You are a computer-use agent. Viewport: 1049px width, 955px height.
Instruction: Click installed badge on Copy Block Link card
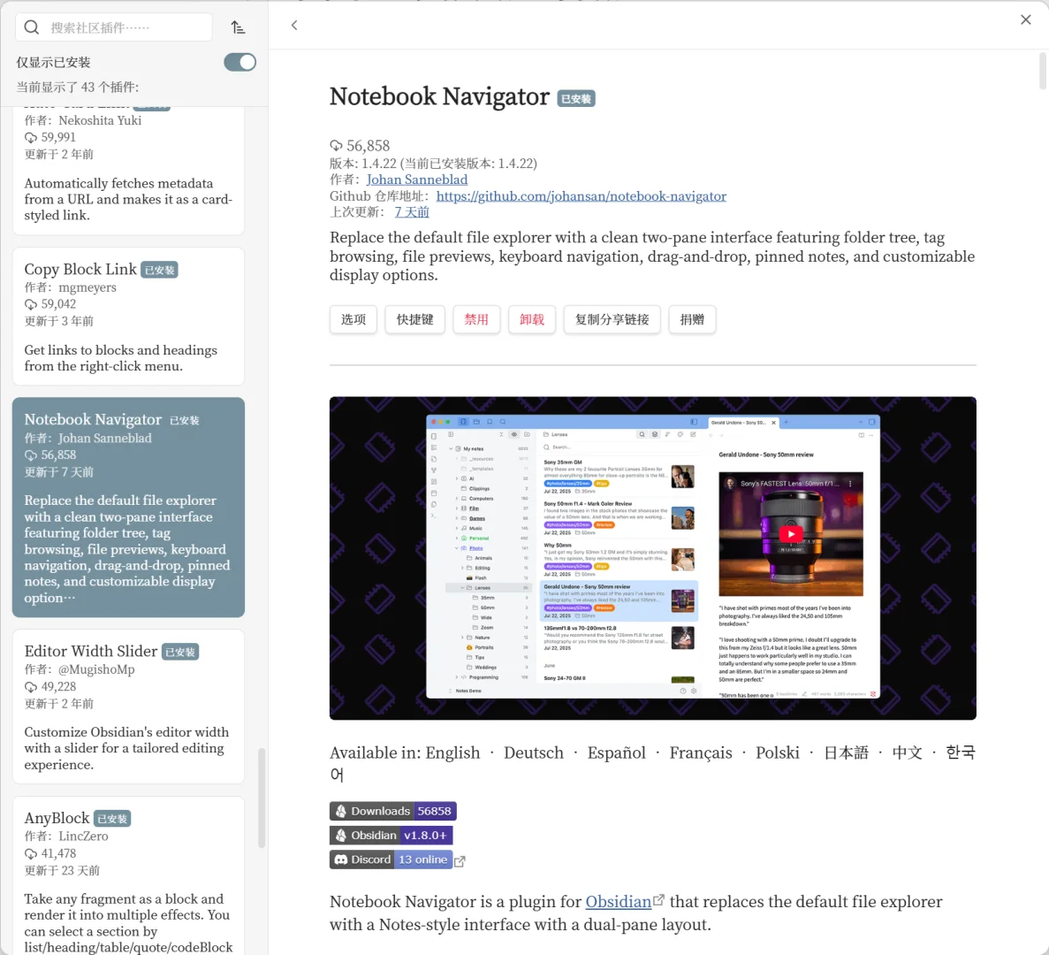159,270
